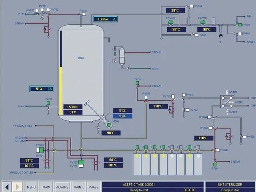Viewport: 256px width, 192px height.
Task: Select the PCV601 control valve
Action: pos(203,22)
